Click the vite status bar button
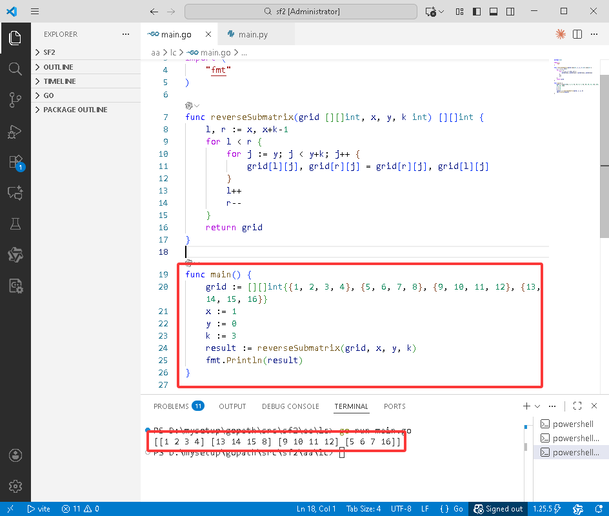Screen dimensions: 609x516 click(39, 509)
